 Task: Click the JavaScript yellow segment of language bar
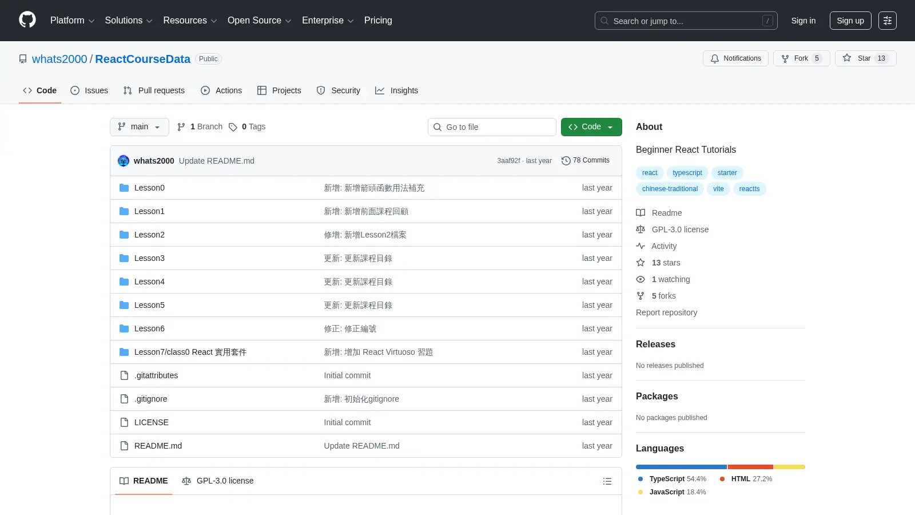pyautogui.click(x=790, y=467)
